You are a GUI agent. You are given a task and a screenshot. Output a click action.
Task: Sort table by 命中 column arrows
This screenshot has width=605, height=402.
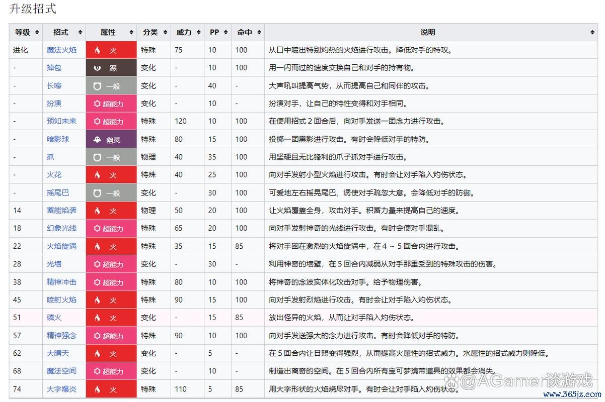[x=259, y=32]
